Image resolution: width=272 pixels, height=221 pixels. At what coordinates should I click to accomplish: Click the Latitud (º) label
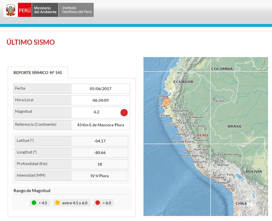25,141
